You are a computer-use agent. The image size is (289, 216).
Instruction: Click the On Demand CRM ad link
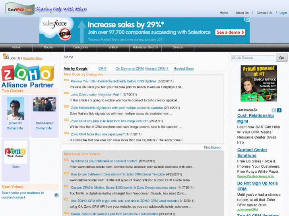pyautogui.click(x=129, y=69)
